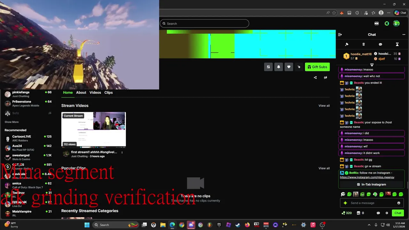Open the Current Stream video thumbnail
The width and height of the screenshot is (409, 230).
click(x=94, y=129)
